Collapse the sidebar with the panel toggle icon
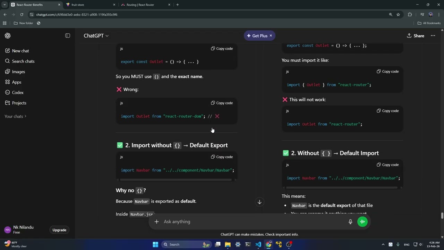Image resolution: width=444 pixels, height=250 pixels. click(68, 36)
